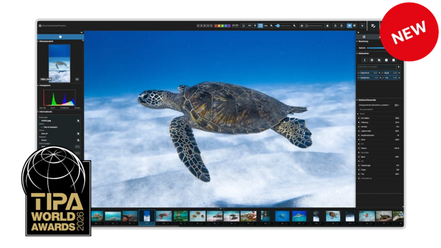
Task: Click the turtle preview thumbnail in left panel
Action: click(59, 63)
